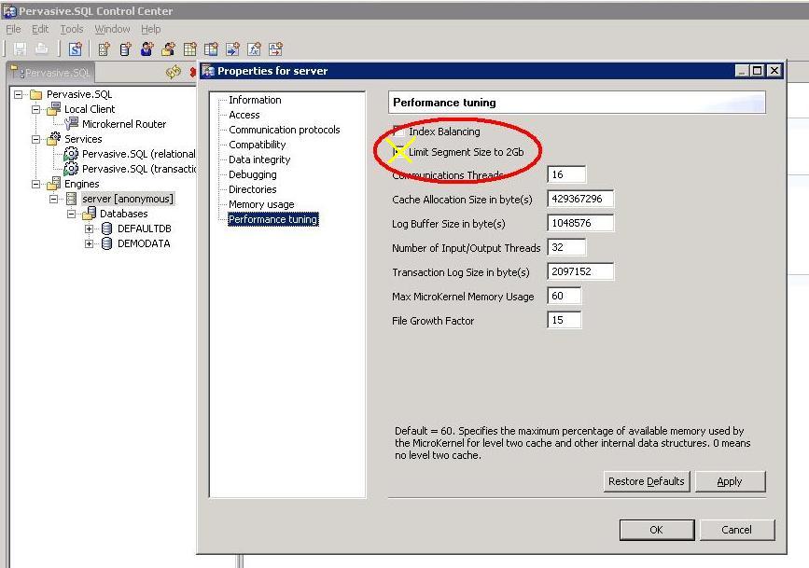The width and height of the screenshot is (809, 568).
Task: Click the Pervasive.SQL (transactional) service icon
Action: pos(71,169)
